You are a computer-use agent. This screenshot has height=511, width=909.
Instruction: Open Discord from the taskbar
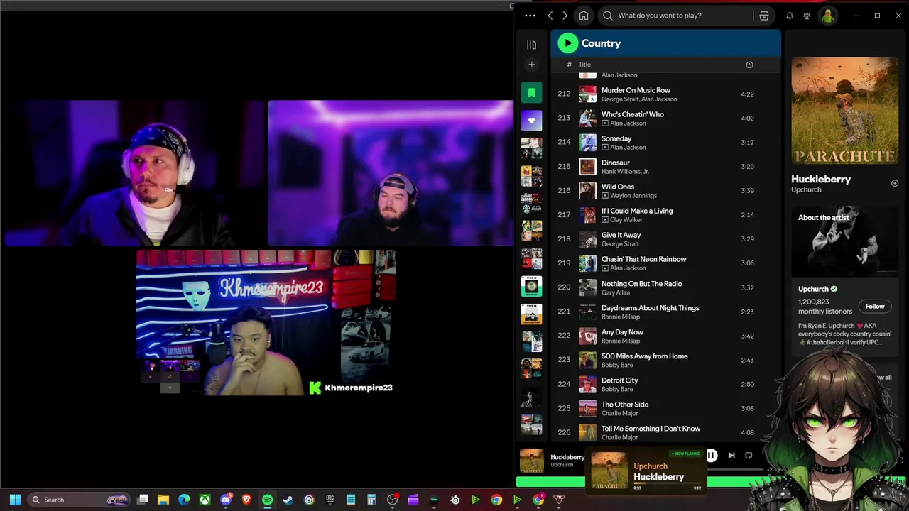(x=226, y=500)
